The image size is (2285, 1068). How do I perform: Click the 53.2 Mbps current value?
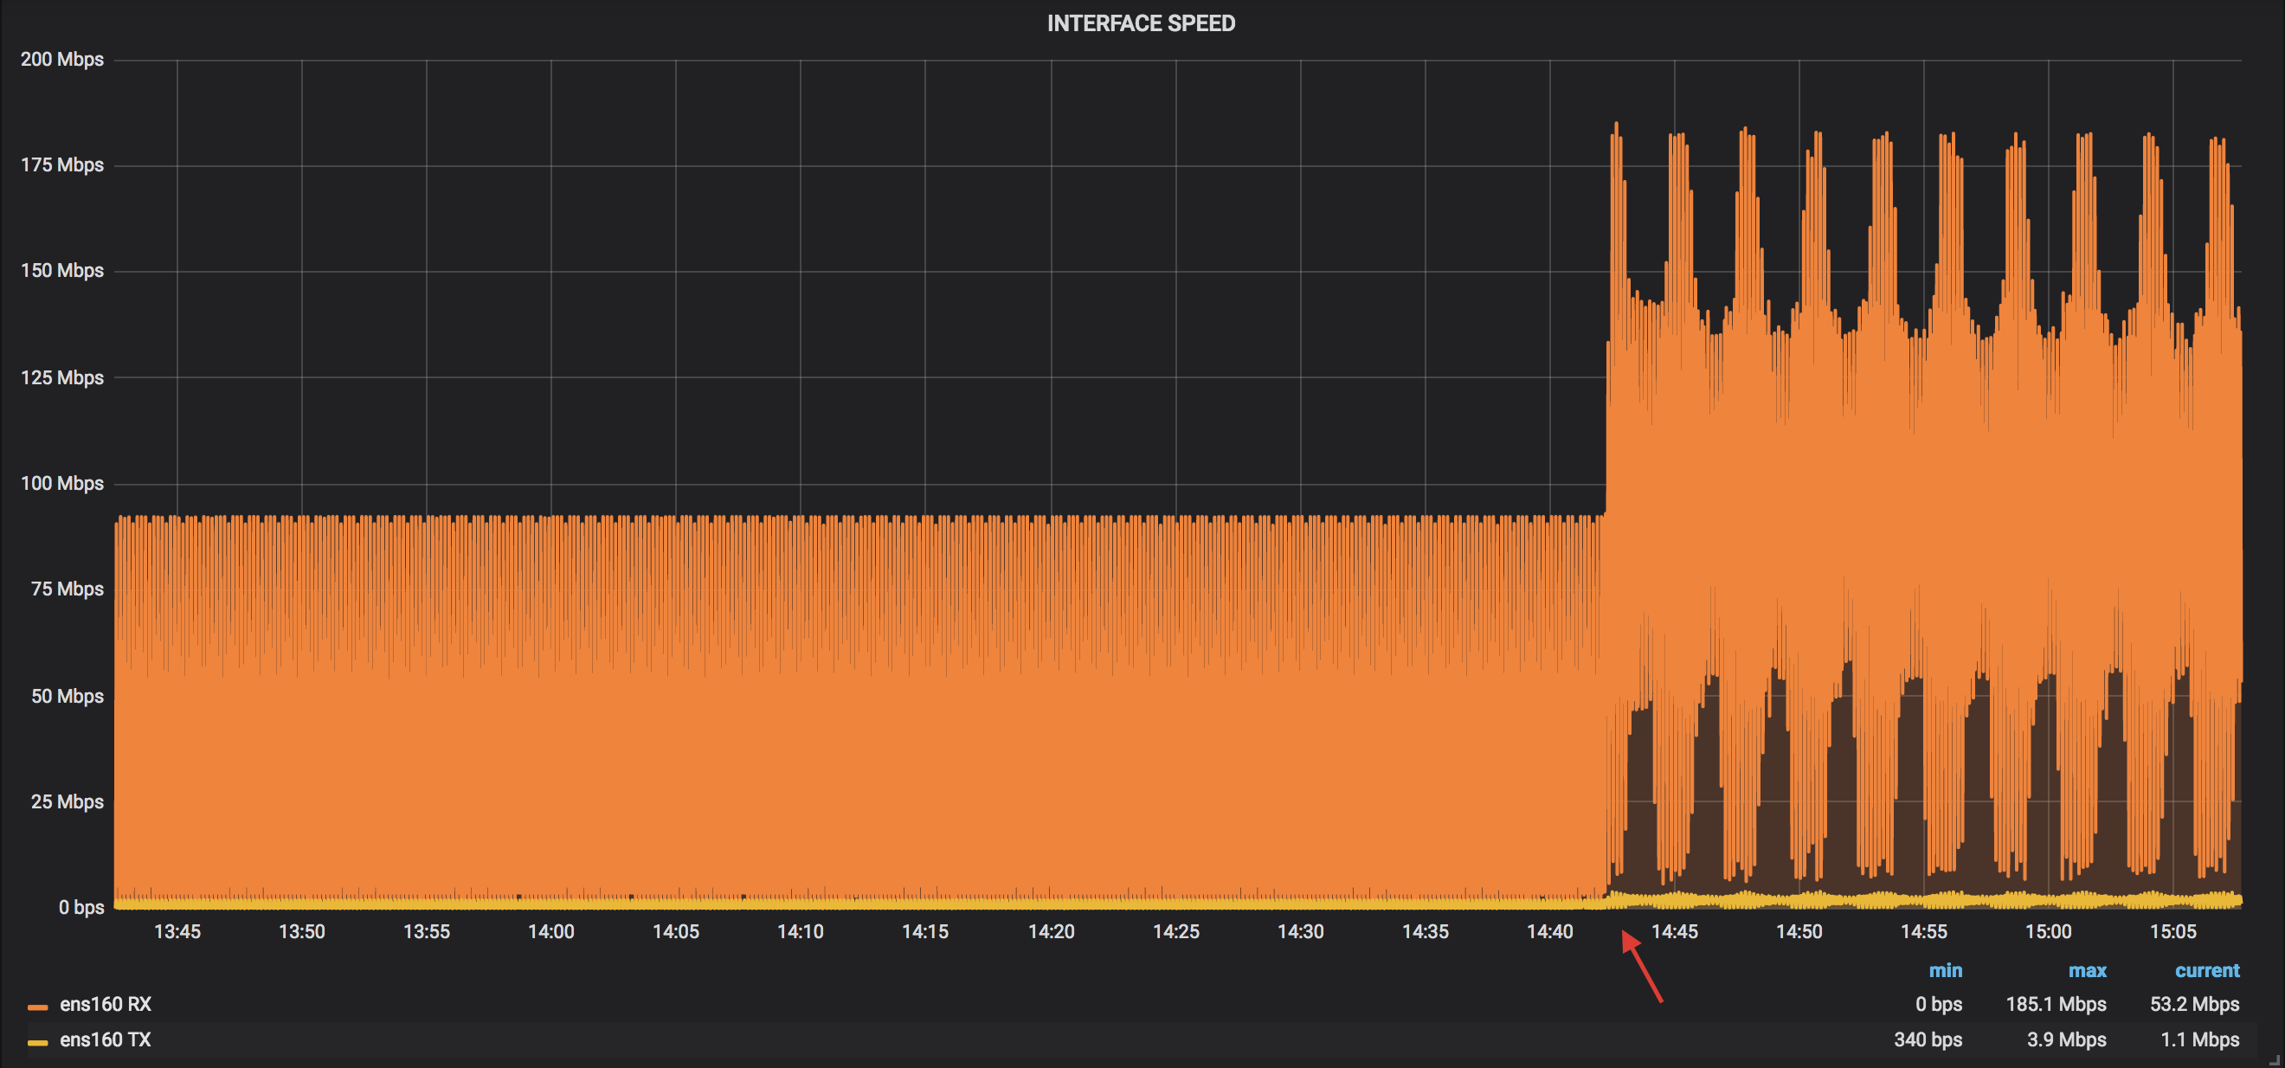[x=2194, y=1004]
